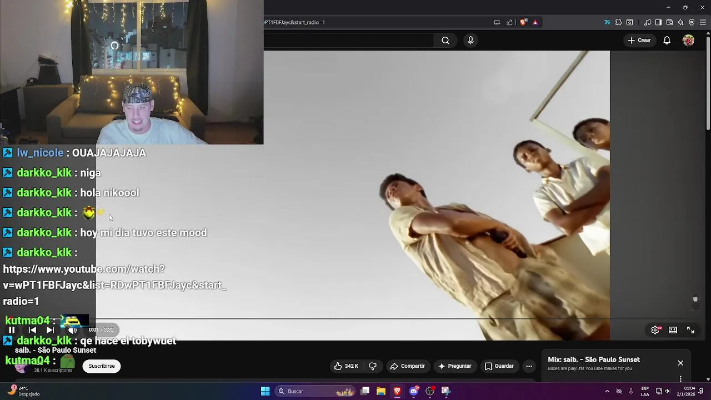Open the saib. channel avatar
The width and height of the screenshot is (711, 400).
click(x=21, y=366)
